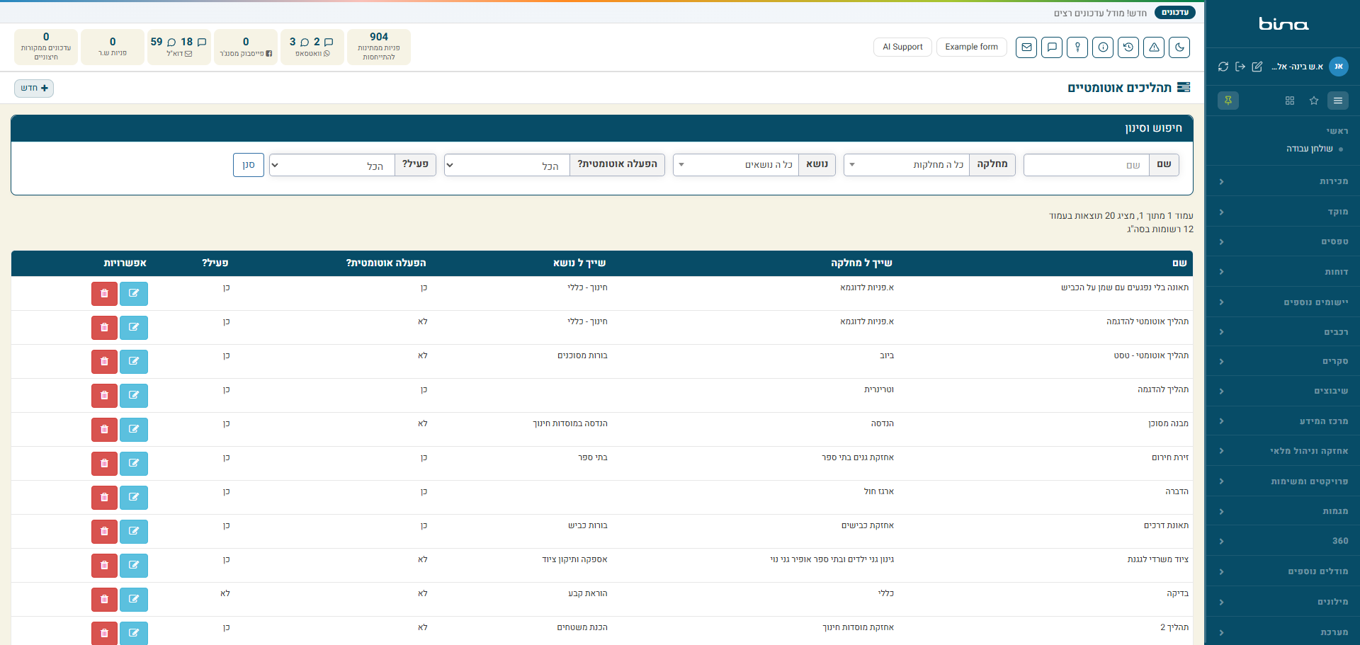Viewport: 1360px width, 645px height.
Task: Edit row זירת חירום
Action: (134, 463)
